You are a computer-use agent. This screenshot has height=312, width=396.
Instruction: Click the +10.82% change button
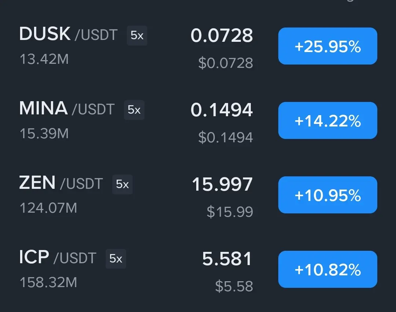327,269
